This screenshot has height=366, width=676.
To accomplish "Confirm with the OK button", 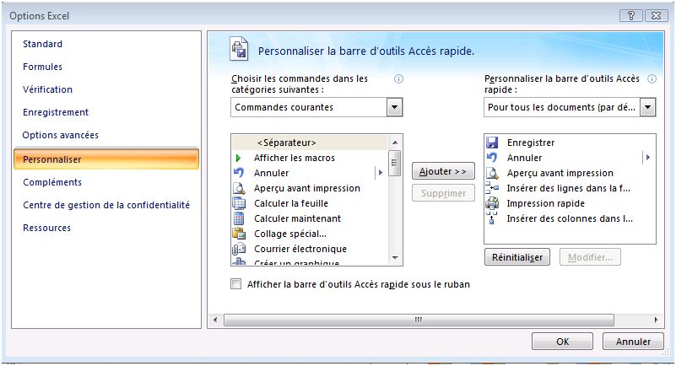I will click(x=562, y=342).
